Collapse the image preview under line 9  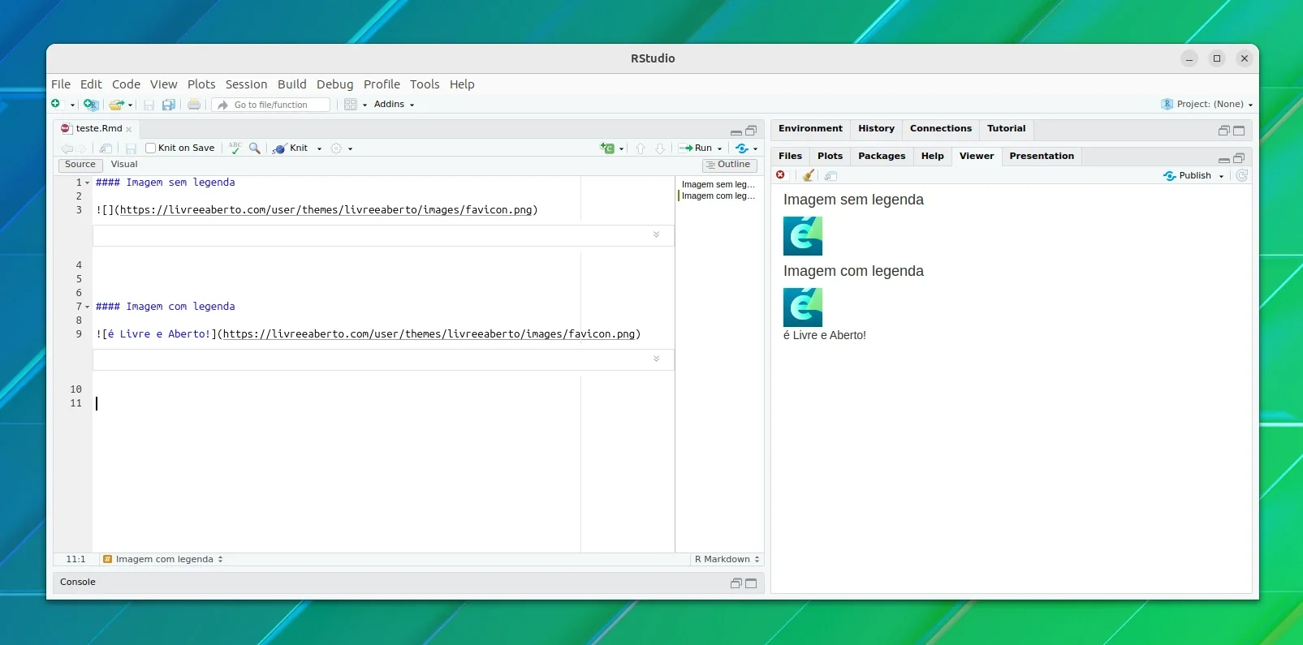pos(656,359)
